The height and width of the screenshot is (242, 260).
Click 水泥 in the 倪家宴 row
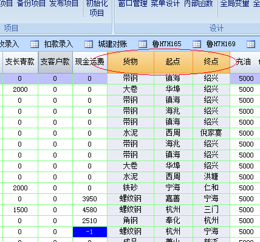point(131,133)
